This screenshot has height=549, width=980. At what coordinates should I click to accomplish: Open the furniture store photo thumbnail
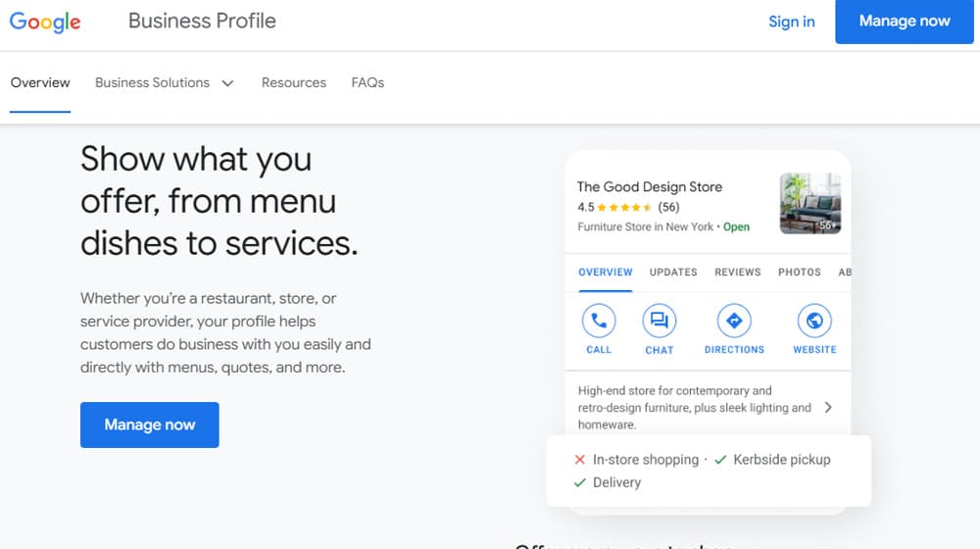[810, 203]
